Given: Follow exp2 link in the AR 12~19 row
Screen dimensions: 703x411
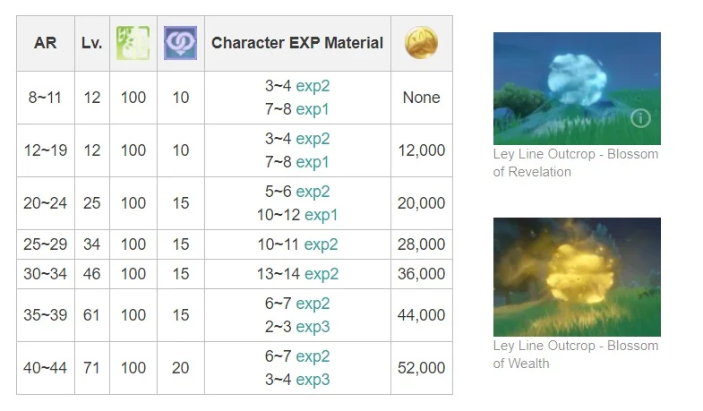Looking at the screenshot, I should pos(313,138).
